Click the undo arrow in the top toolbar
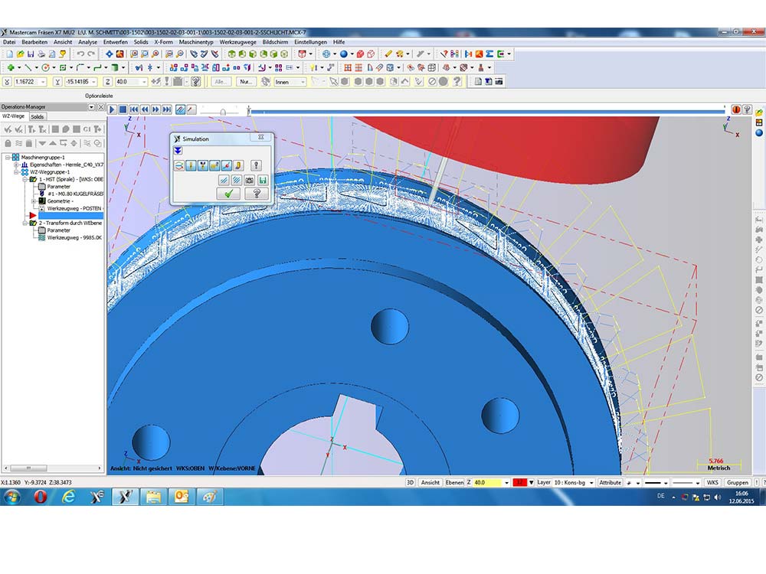The width and height of the screenshot is (766, 574). (80, 54)
